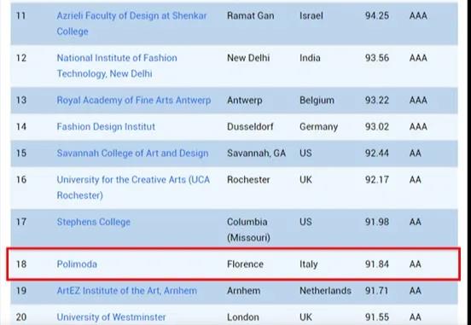The height and width of the screenshot is (325, 471).
Task: Visit Savannah College of Art and Design
Action: tap(132, 154)
